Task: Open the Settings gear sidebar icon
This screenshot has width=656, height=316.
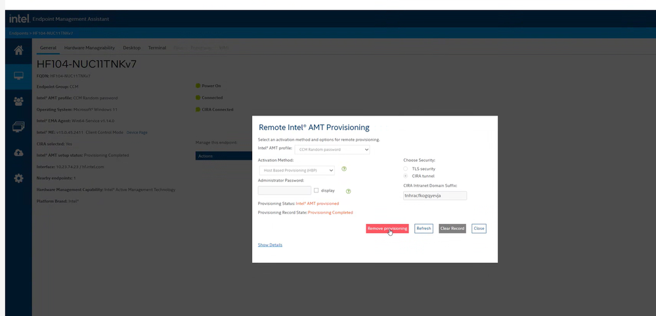Action: point(18,178)
